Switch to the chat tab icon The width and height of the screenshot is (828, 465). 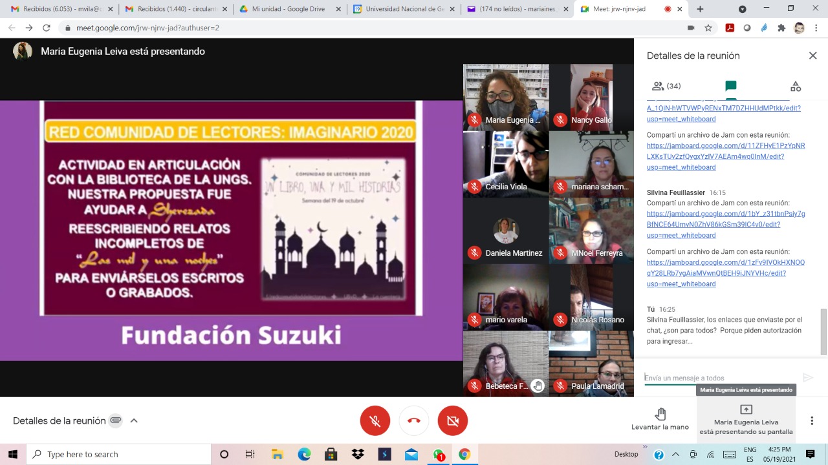[x=730, y=86]
